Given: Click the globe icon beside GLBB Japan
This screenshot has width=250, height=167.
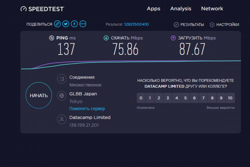Looking at the screenshot, I should pos(62,96).
